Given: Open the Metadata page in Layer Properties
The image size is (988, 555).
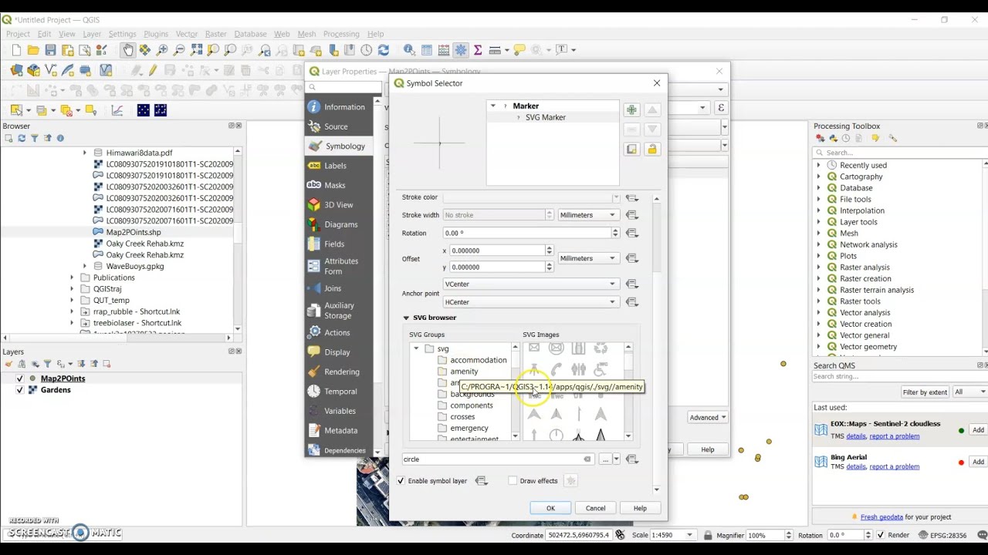Looking at the screenshot, I should 339,431.
